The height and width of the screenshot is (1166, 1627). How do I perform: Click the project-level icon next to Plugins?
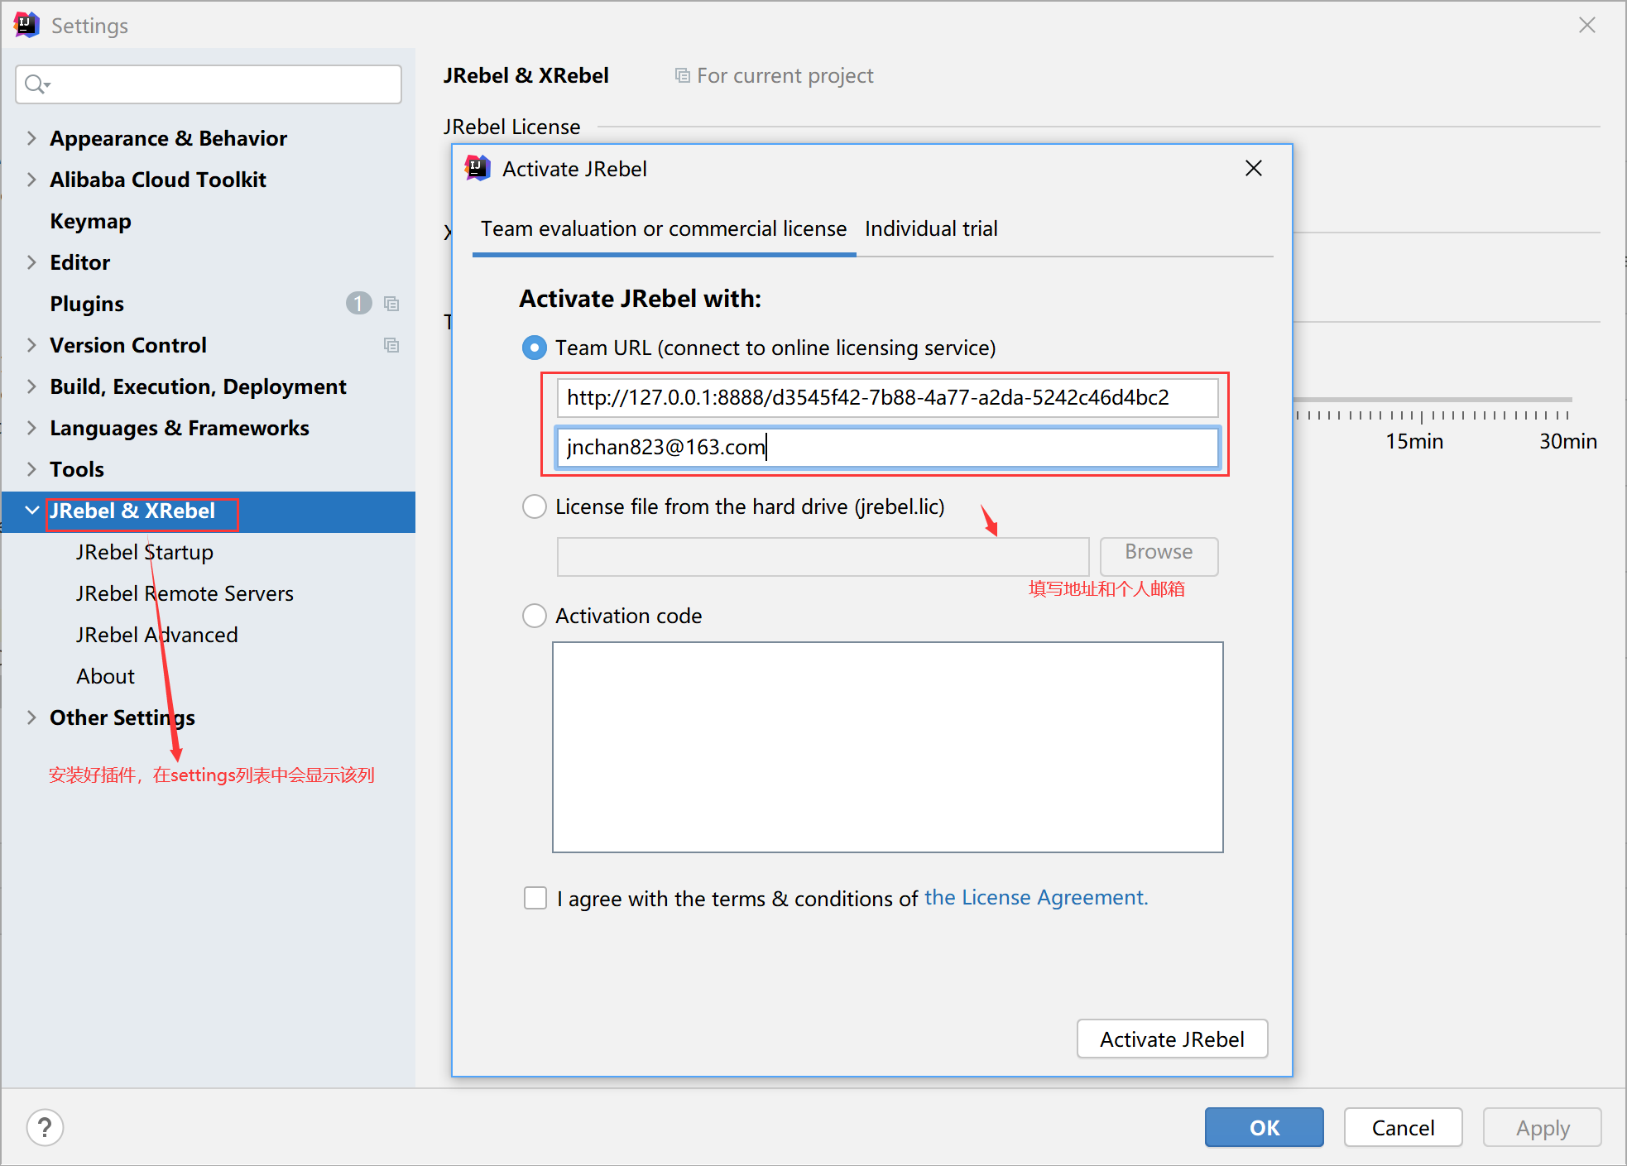click(391, 304)
